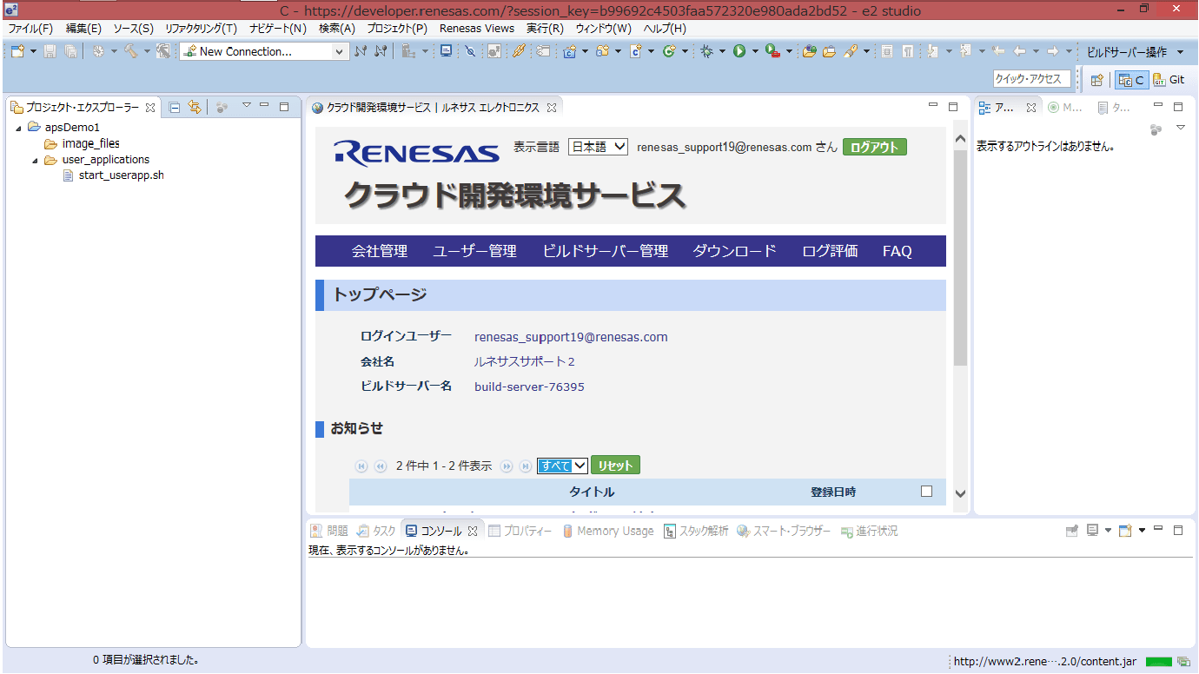Open the ファイル(F) menu
This screenshot has height=674, width=1199.
(x=30, y=29)
